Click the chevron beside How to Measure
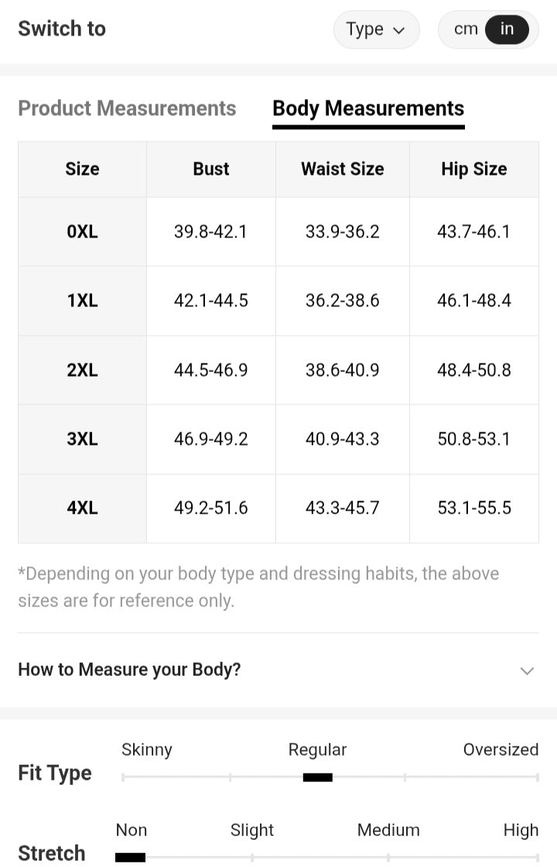The image size is (557, 867). (x=527, y=671)
